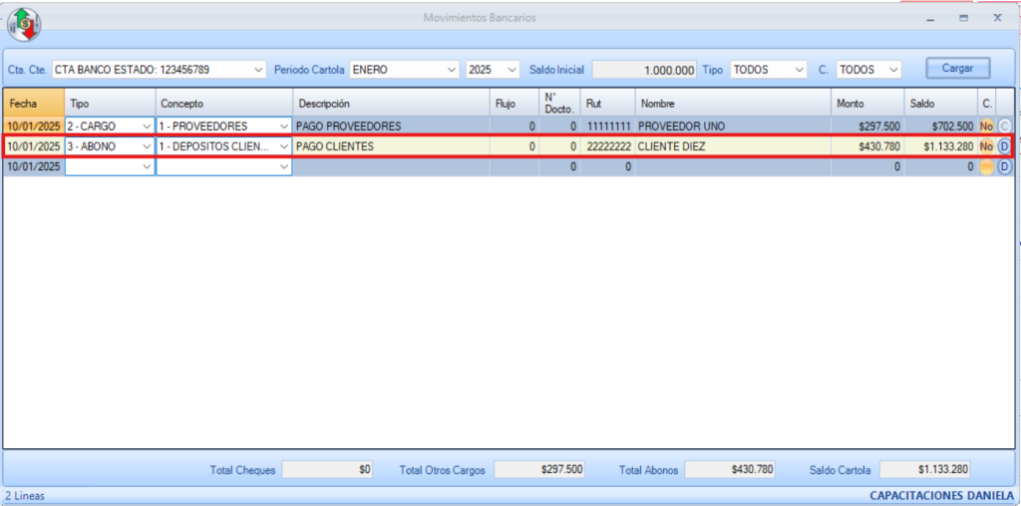The width and height of the screenshot is (1021, 506).
Task: Open the Cta. Cte. bank account dropdown
Action: click(x=258, y=70)
